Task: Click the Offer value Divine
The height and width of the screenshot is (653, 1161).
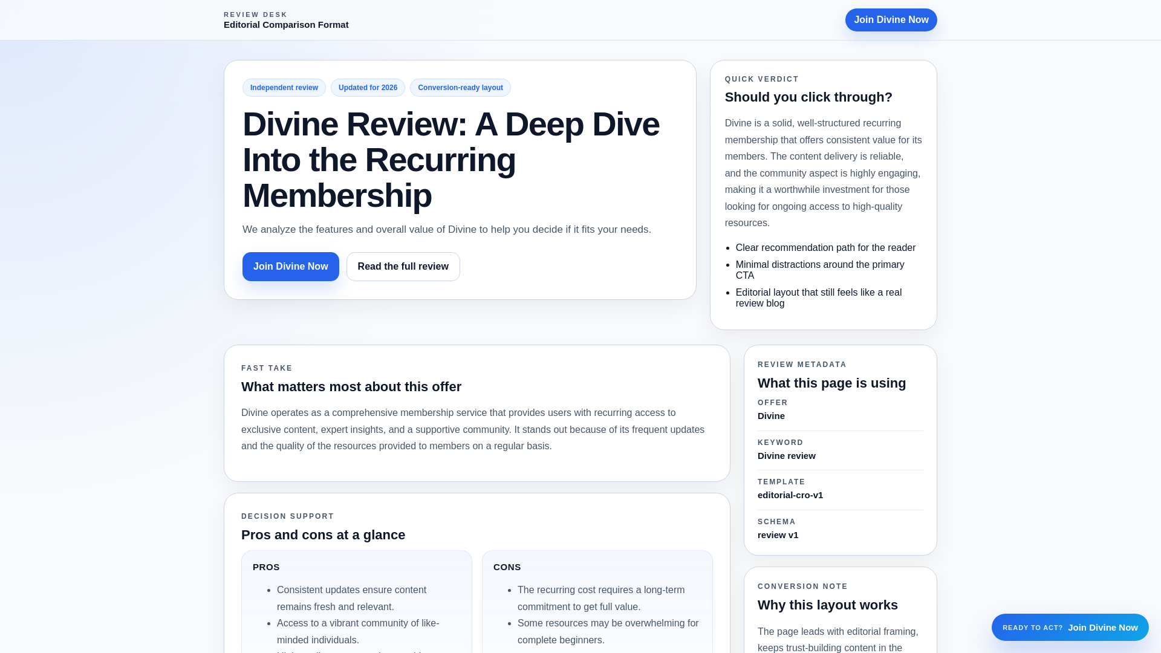Action: tap(771, 416)
